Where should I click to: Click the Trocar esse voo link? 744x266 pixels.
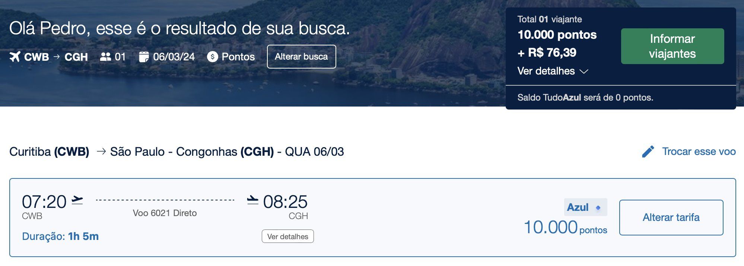pos(699,152)
